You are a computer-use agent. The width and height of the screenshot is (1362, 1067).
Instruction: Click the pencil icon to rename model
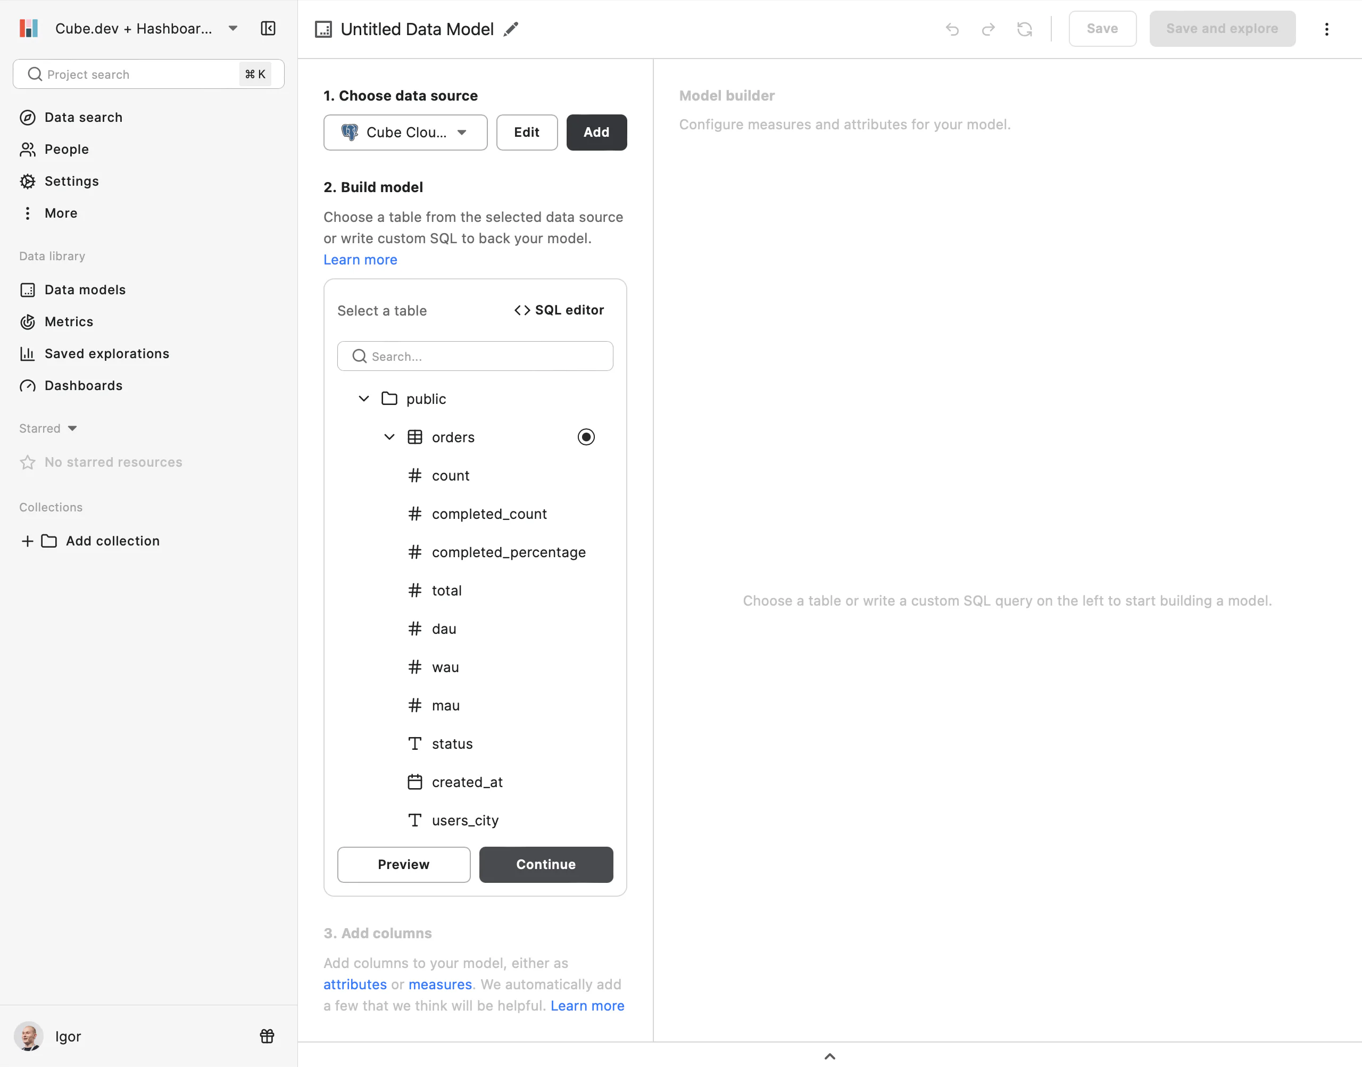coord(511,29)
